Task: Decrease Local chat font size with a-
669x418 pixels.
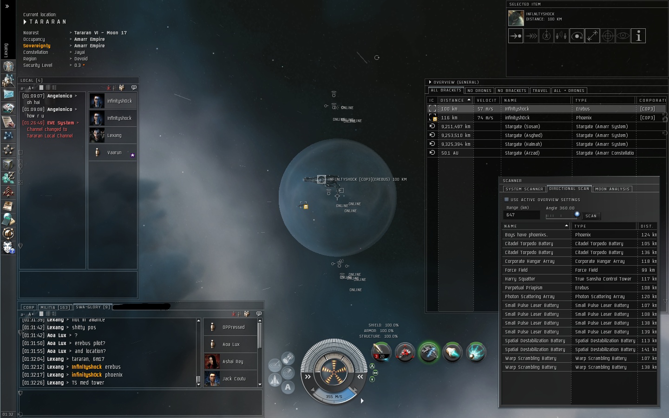Action: pos(23,88)
